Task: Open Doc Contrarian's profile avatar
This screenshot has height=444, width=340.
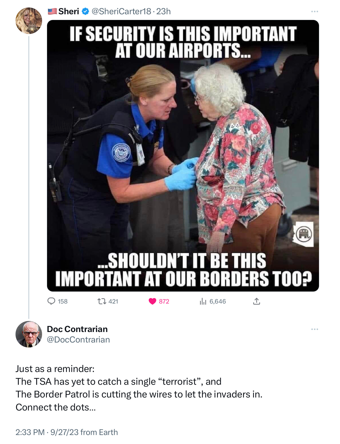Action: tap(29, 334)
